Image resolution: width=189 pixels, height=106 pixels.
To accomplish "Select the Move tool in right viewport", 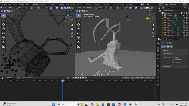I will point(78,24).
